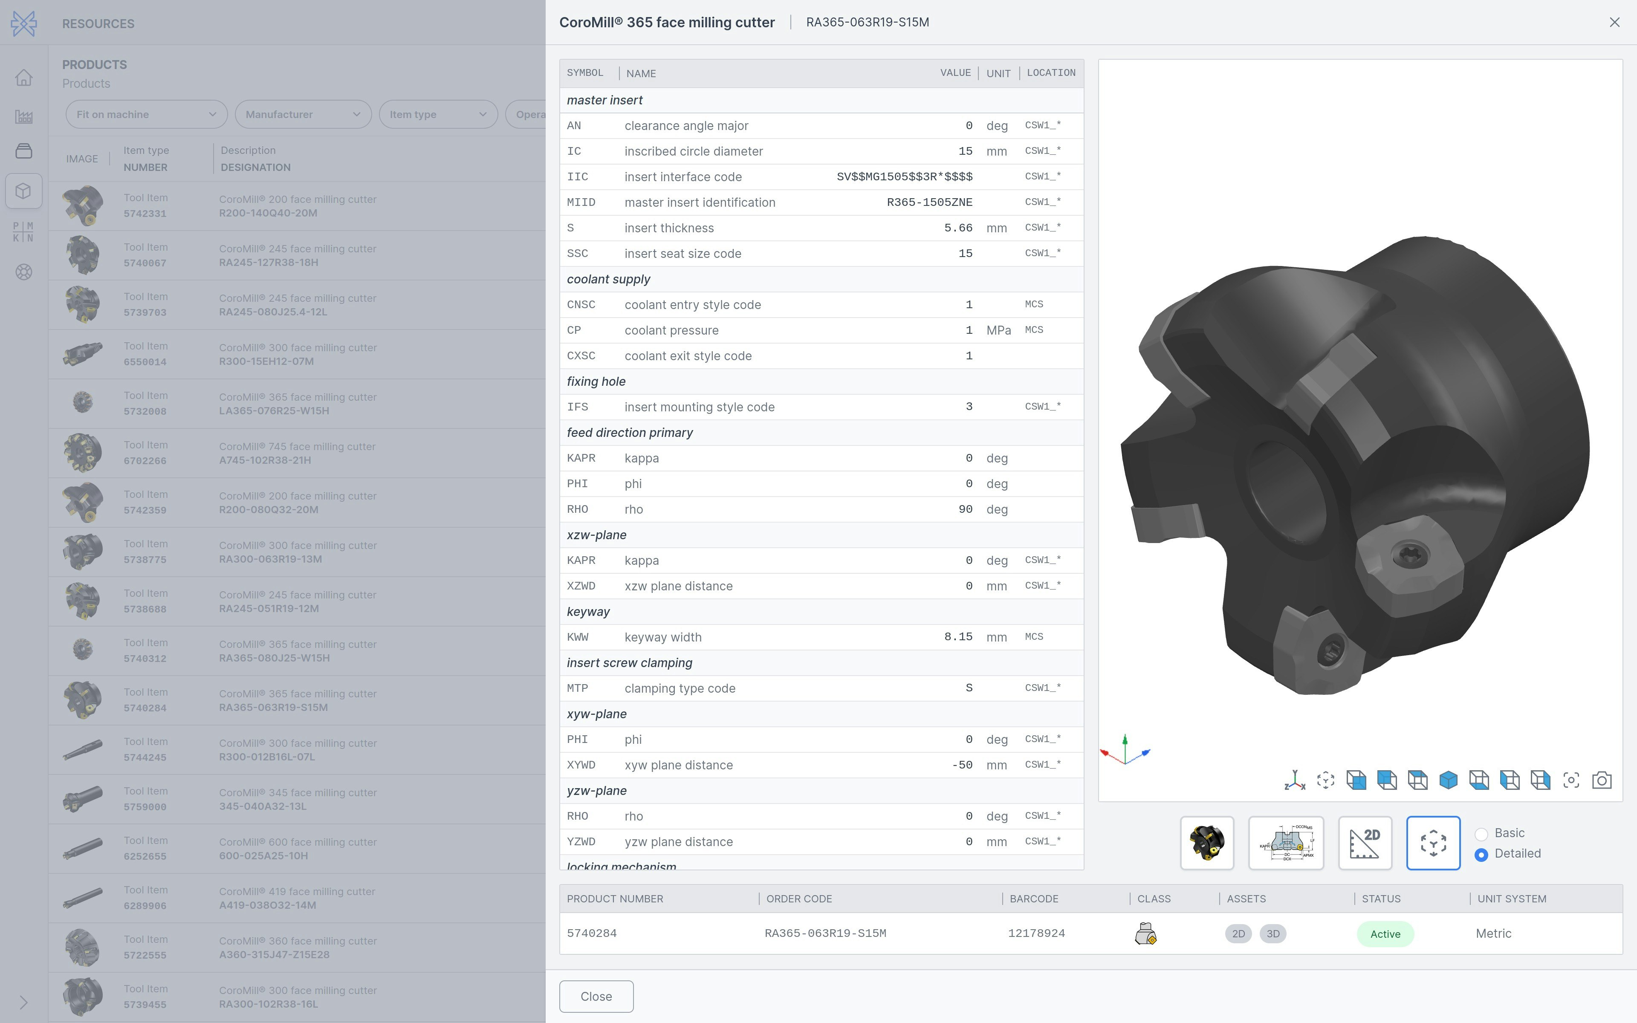Screen dimensions: 1637x1023
Task: Close the product detail panel with X
Action: [1615, 22]
